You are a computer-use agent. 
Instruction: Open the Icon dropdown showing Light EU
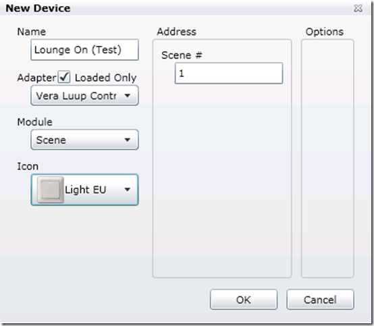click(84, 190)
